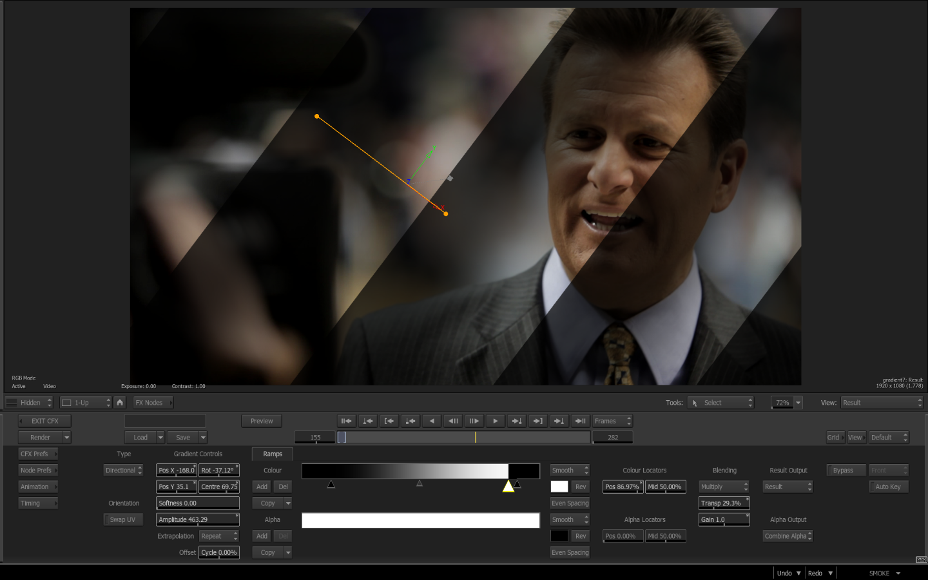Toggle Swap UV orientation
928x580 pixels.
[x=122, y=519]
